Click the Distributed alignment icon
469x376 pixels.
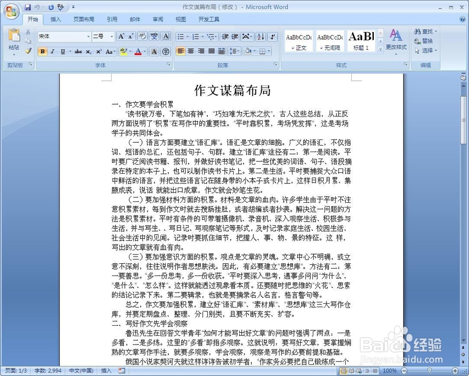222,51
